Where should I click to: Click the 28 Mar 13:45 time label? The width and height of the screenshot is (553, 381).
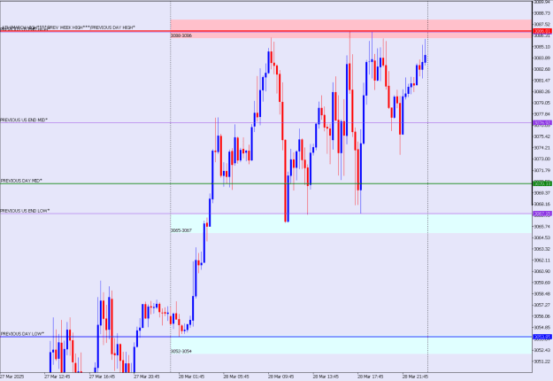pos(326,377)
